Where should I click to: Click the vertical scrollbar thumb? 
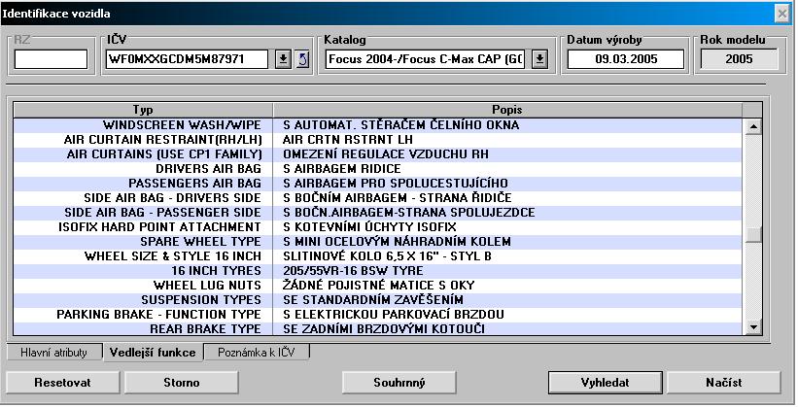pos(752,235)
